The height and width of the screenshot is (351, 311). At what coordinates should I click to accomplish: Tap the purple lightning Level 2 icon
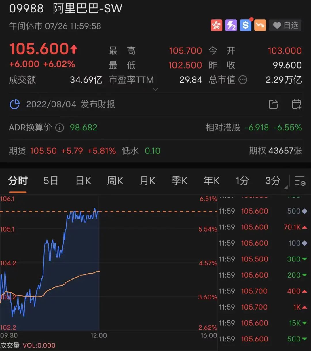[x=231, y=25]
